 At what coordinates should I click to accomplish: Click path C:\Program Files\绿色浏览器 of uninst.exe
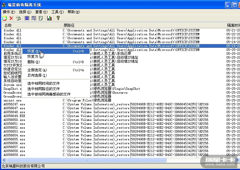[87, 101]
